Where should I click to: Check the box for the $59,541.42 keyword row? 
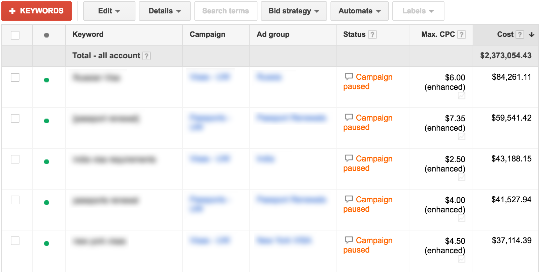(15, 118)
